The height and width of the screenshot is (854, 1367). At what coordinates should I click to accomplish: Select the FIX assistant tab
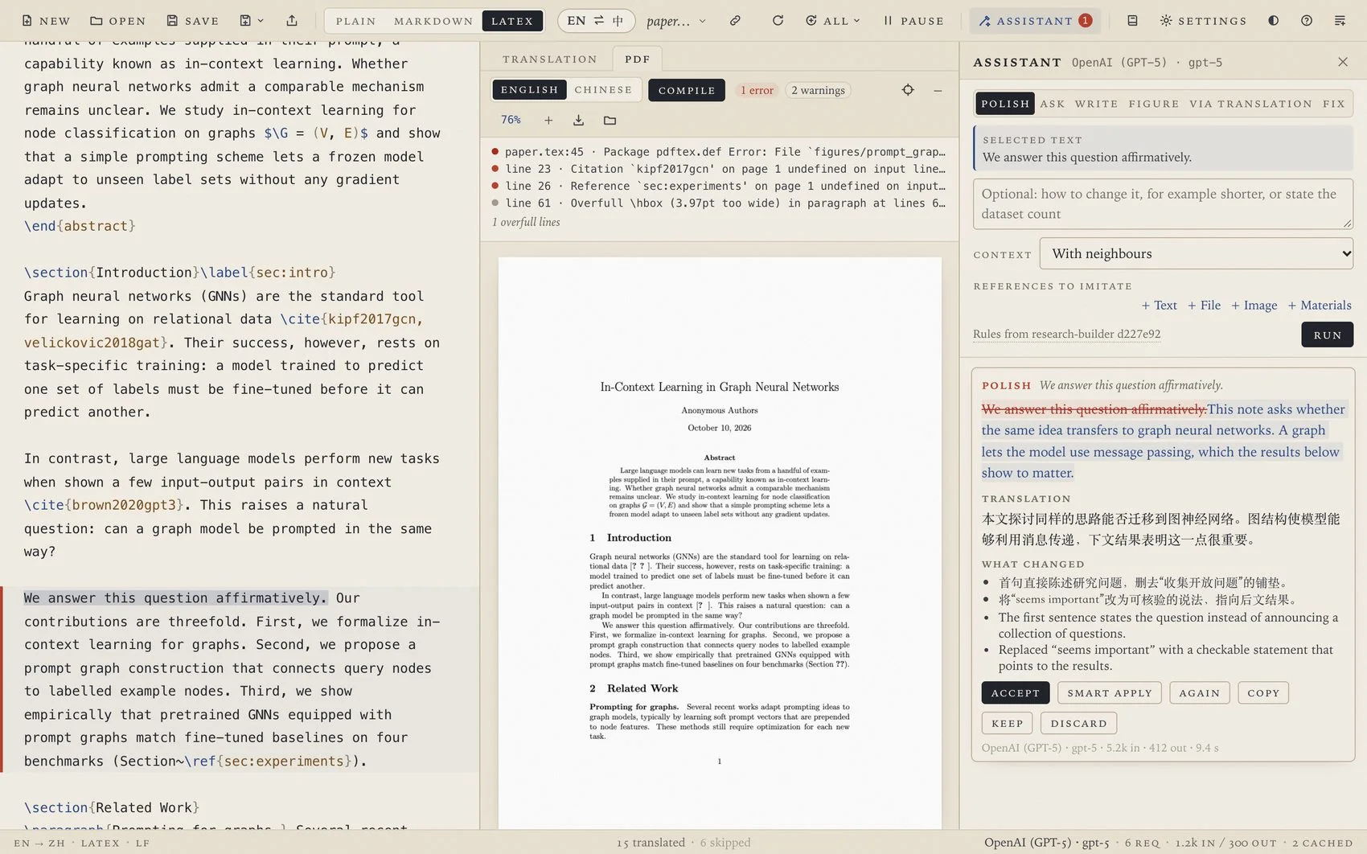[x=1334, y=104]
